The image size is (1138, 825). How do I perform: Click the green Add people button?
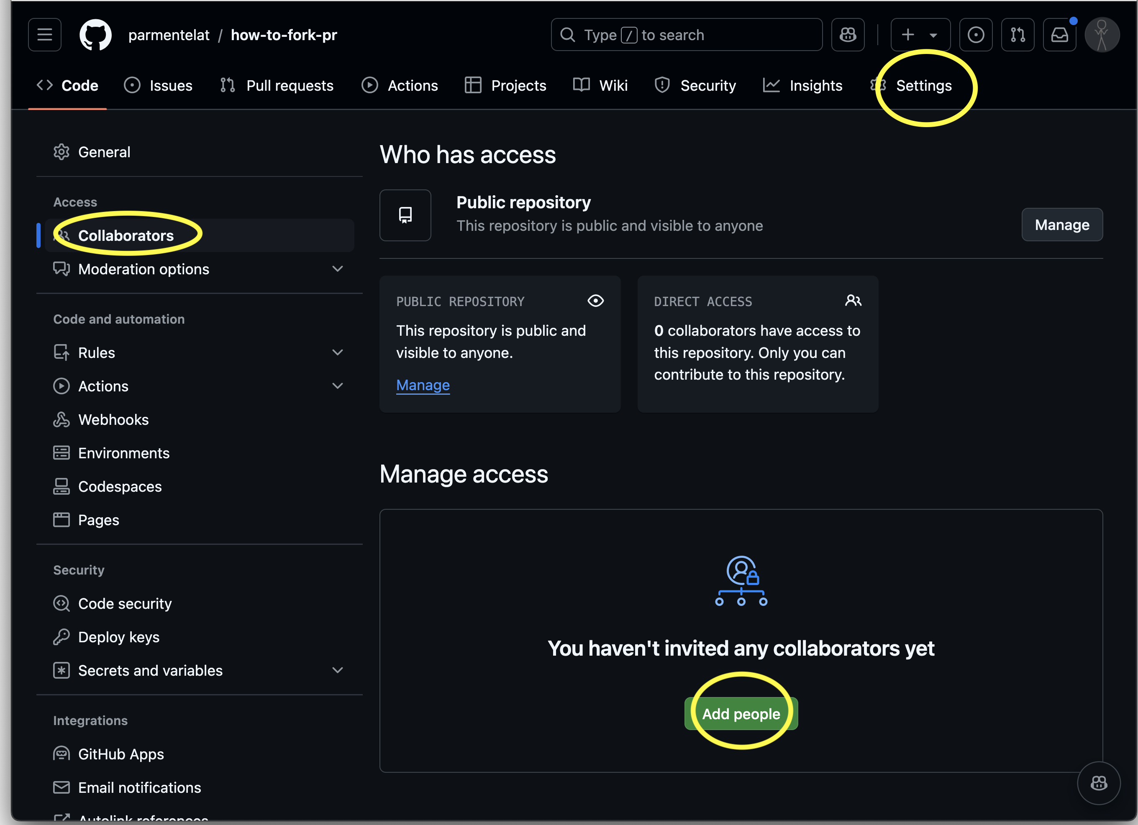pos(741,714)
